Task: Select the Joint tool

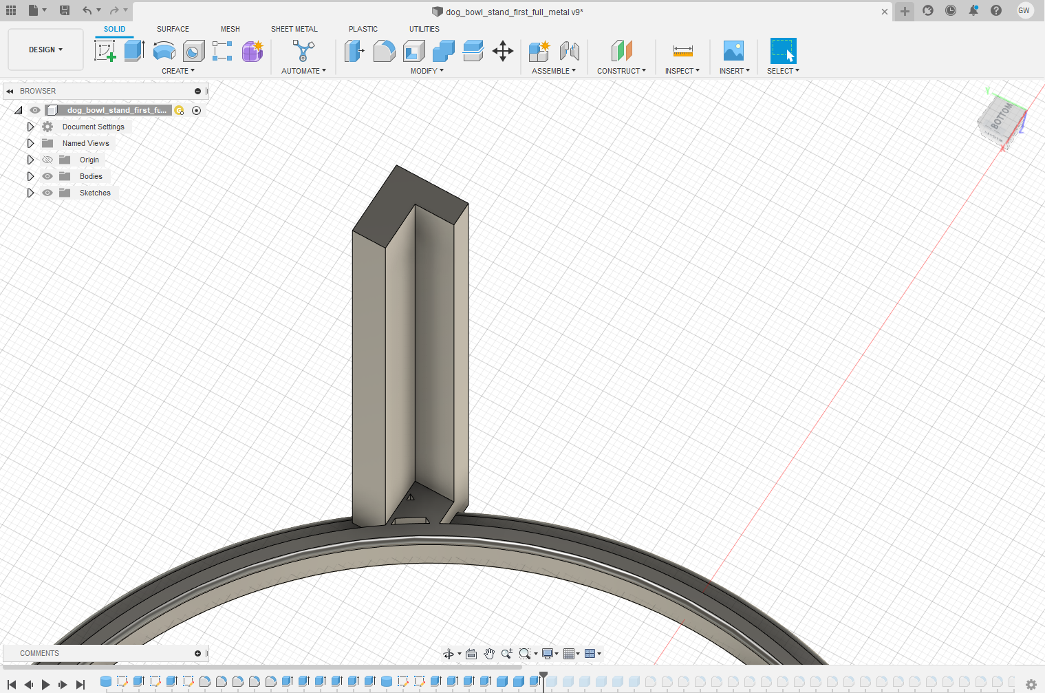Action: (x=569, y=51)
